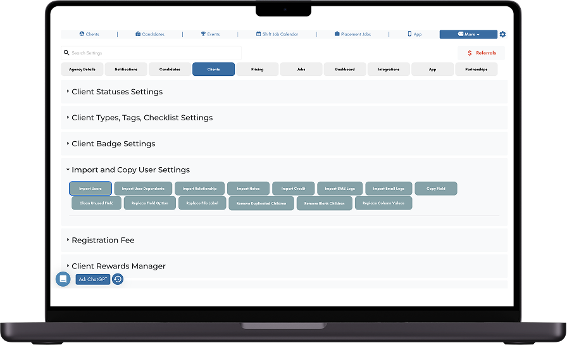The image size is (567, 345).
Task: Click the Referrals dollar icon
Action: point(470,53)
